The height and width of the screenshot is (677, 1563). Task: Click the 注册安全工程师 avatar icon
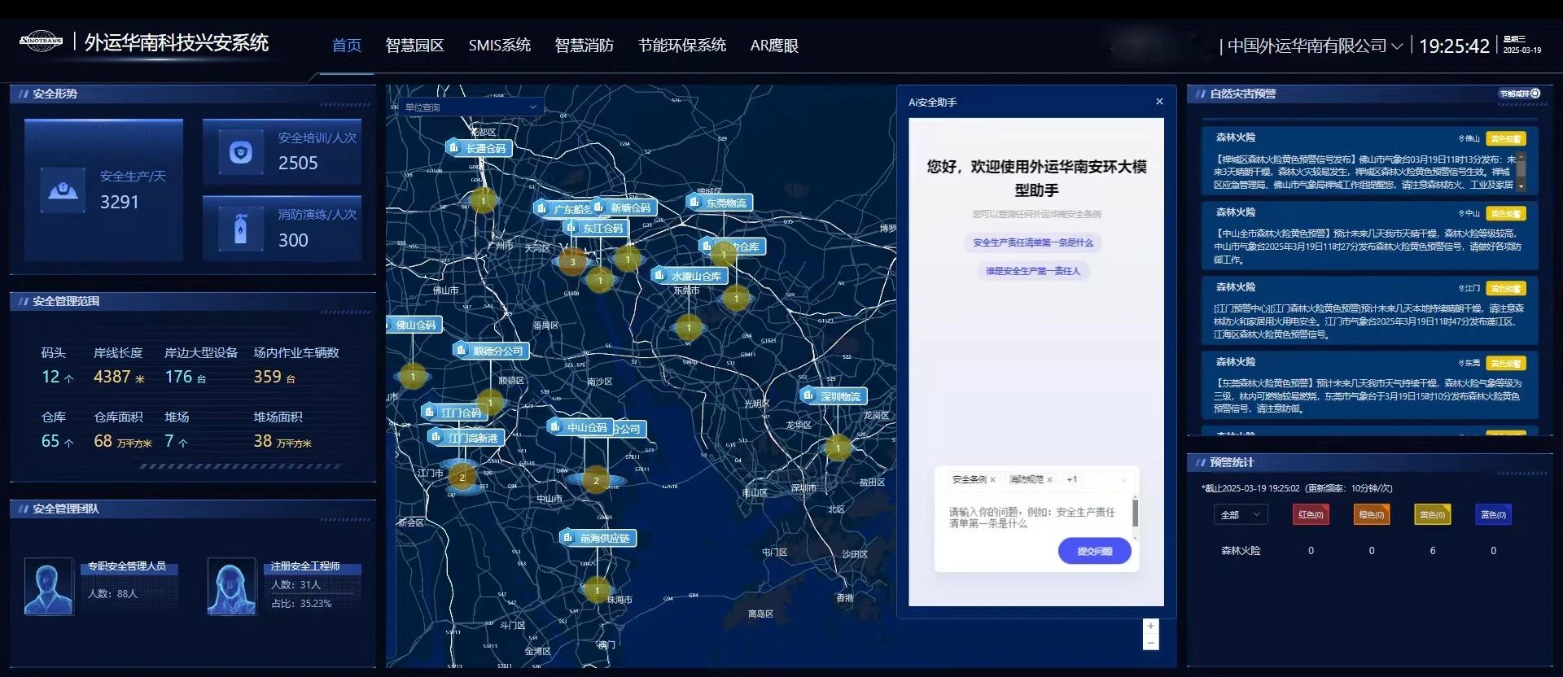tap(232, 586)
